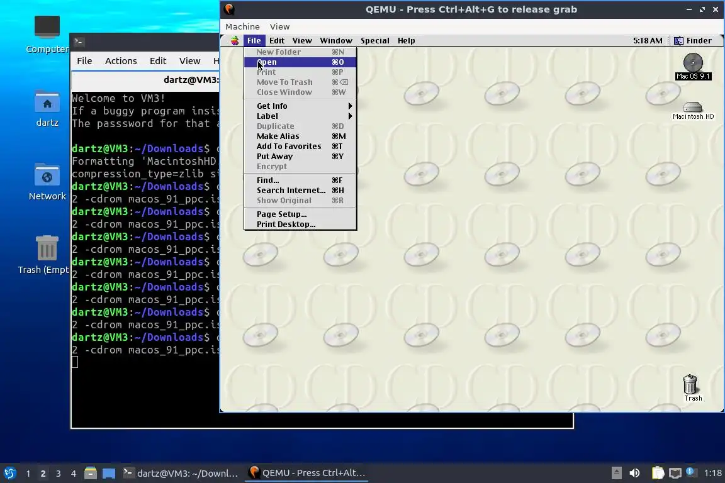Activate the QEMU taskbar button
This screenshot has height=483, width=725.
[x=307, y=473]
